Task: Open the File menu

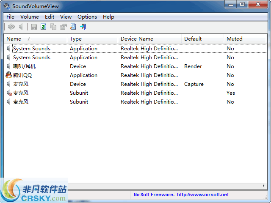Action: [10, 17]
